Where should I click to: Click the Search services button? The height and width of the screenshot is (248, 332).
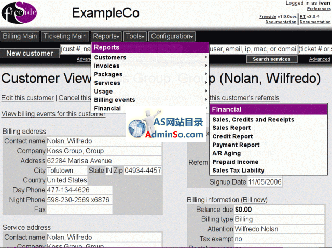272,59
